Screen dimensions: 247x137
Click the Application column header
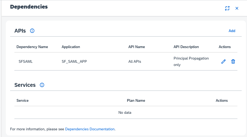click(x=71, y=47)
